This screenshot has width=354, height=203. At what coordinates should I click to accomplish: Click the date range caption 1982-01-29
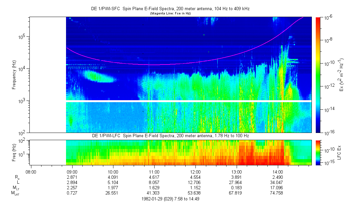click(x=170, y=199)
